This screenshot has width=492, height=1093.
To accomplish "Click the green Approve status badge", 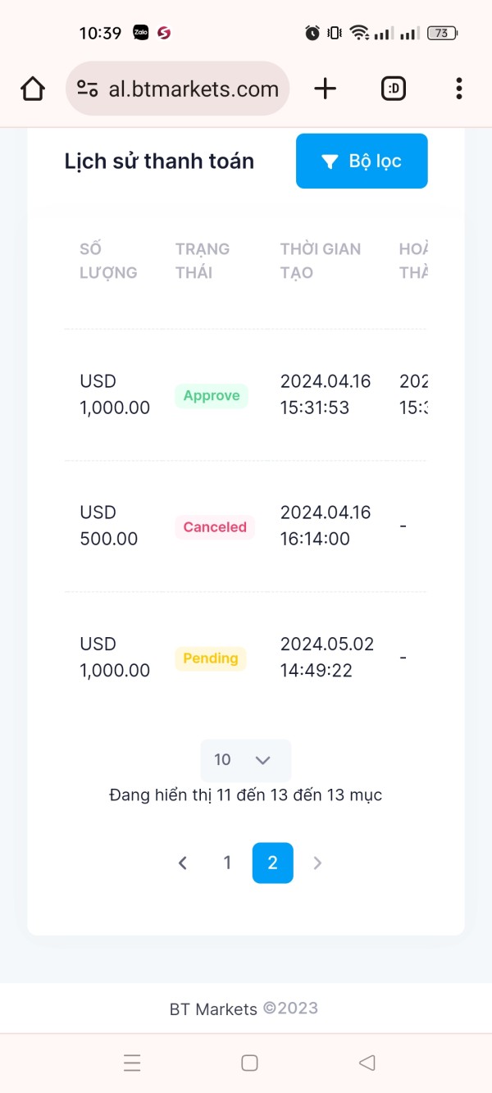I will point(212,395).
